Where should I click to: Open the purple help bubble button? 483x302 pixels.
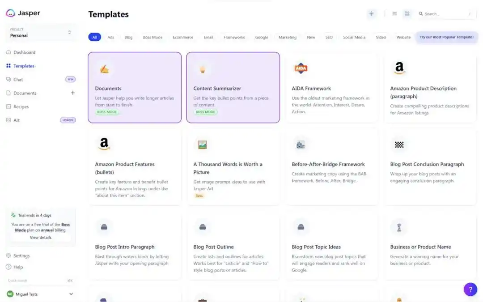(470, 289)
